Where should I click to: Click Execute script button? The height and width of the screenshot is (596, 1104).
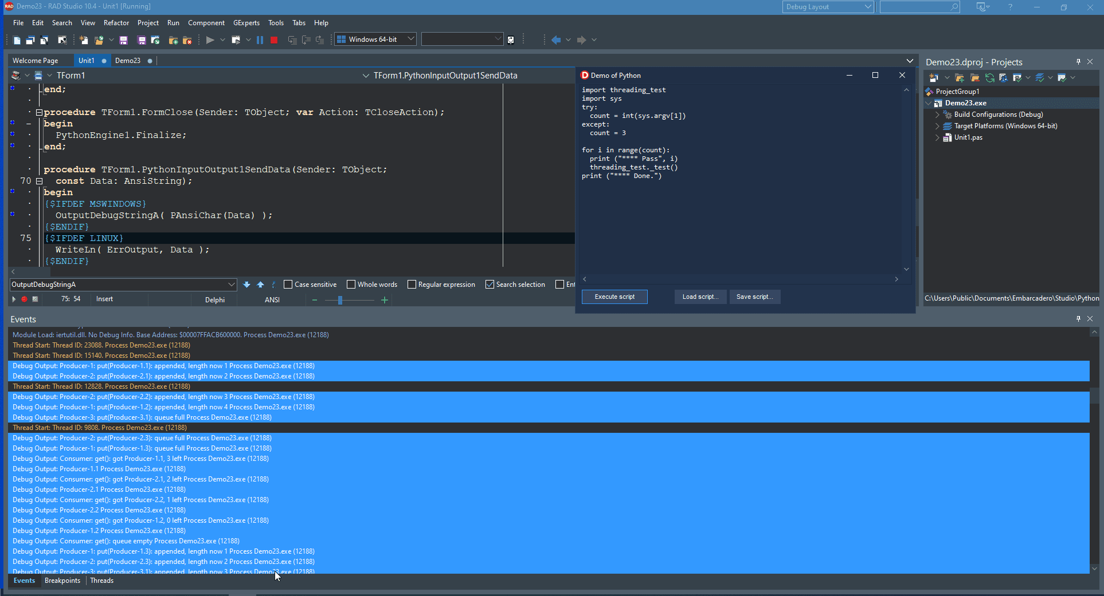(x=614, y=297)
